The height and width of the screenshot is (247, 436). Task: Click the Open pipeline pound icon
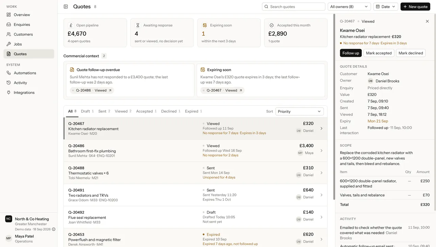click(71, 25)
